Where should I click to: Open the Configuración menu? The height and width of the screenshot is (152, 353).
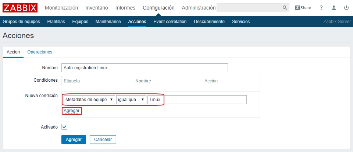[x=158, y=8]
